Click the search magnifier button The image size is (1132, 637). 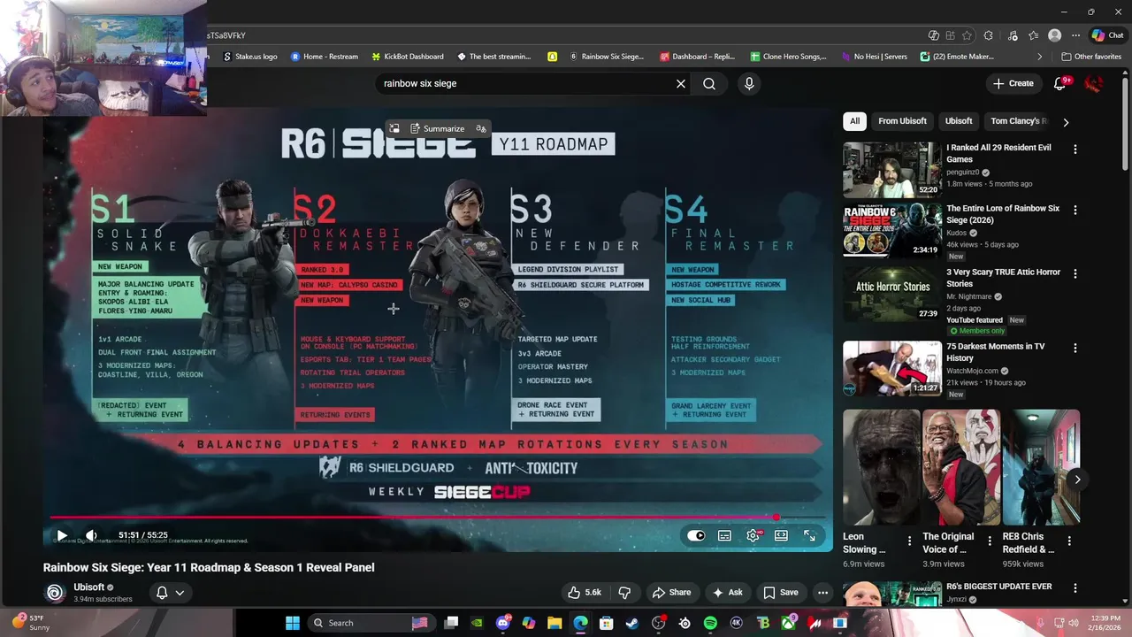(709, 83)
